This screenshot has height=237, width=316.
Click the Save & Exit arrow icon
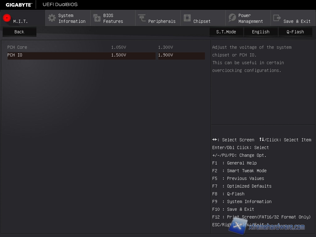point(277,18)
